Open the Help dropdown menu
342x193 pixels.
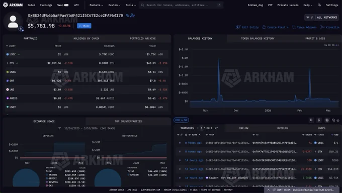click(308, 5)
